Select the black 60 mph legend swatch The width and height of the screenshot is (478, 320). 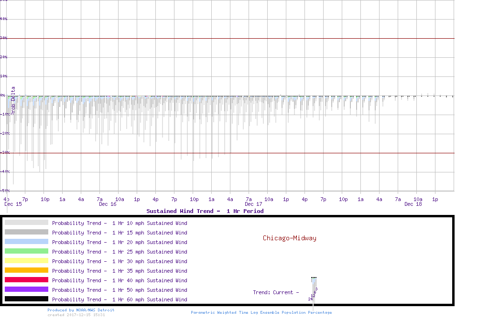pyautogui.click(x=26, y=299)
